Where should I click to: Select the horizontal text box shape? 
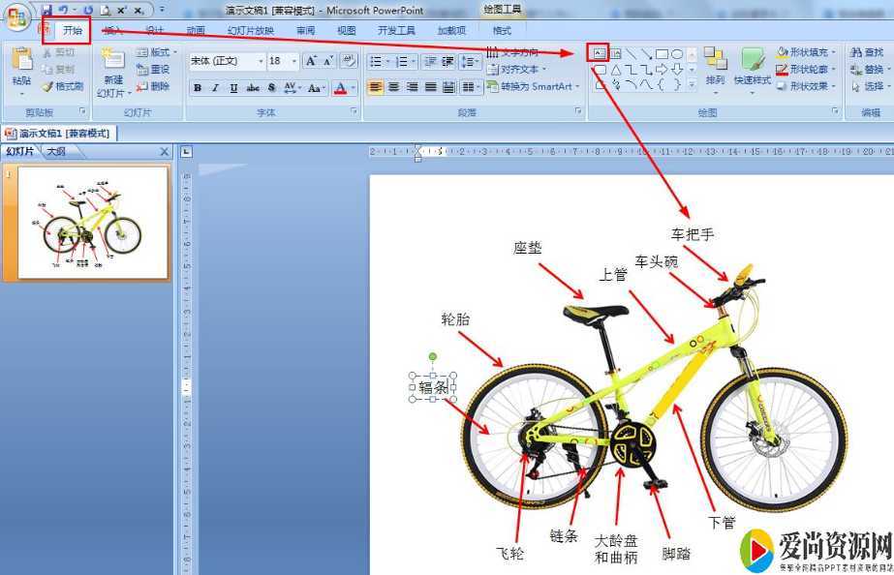coord(600,53)
